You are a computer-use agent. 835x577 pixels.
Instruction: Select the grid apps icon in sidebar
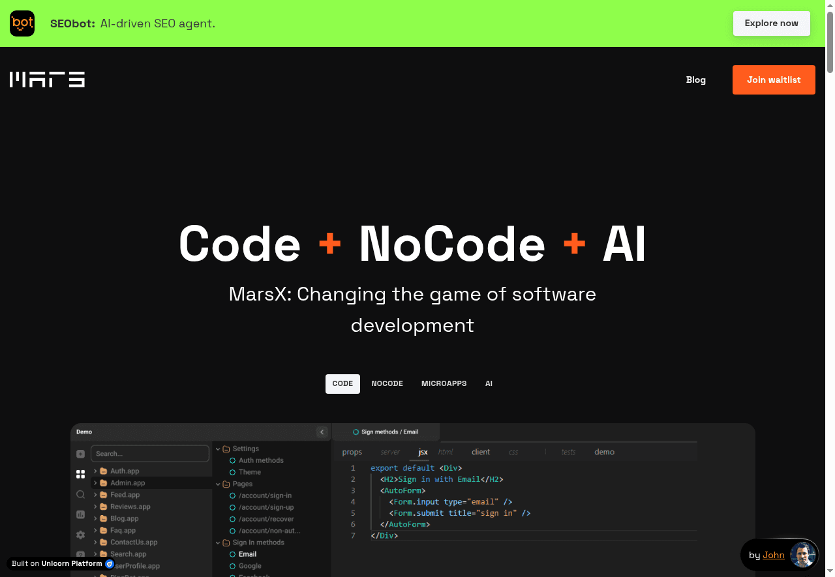pos(80,474)
